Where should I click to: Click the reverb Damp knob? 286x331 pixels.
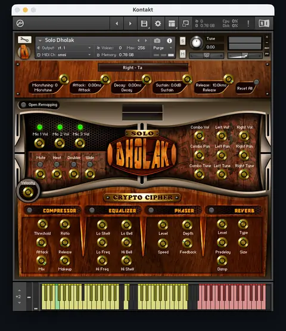point(222,261)
